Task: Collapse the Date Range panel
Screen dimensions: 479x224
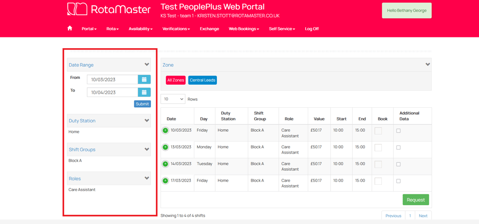Action: pyautogui.click(x=147, y=64)
